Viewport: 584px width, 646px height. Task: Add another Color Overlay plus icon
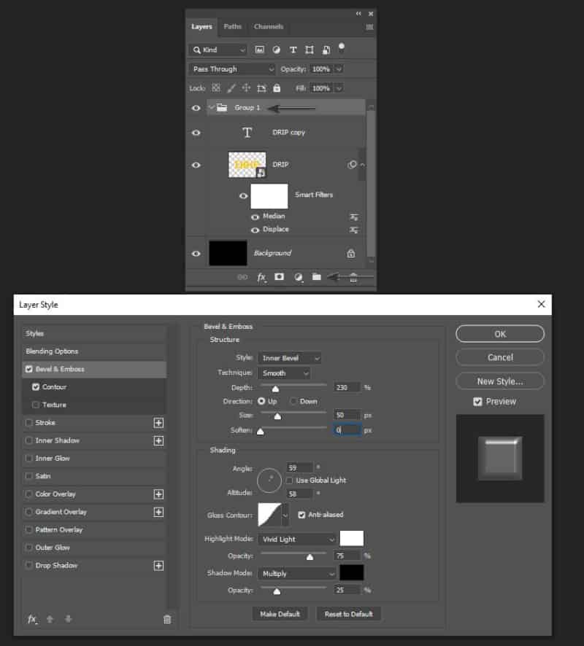[158, 494]
